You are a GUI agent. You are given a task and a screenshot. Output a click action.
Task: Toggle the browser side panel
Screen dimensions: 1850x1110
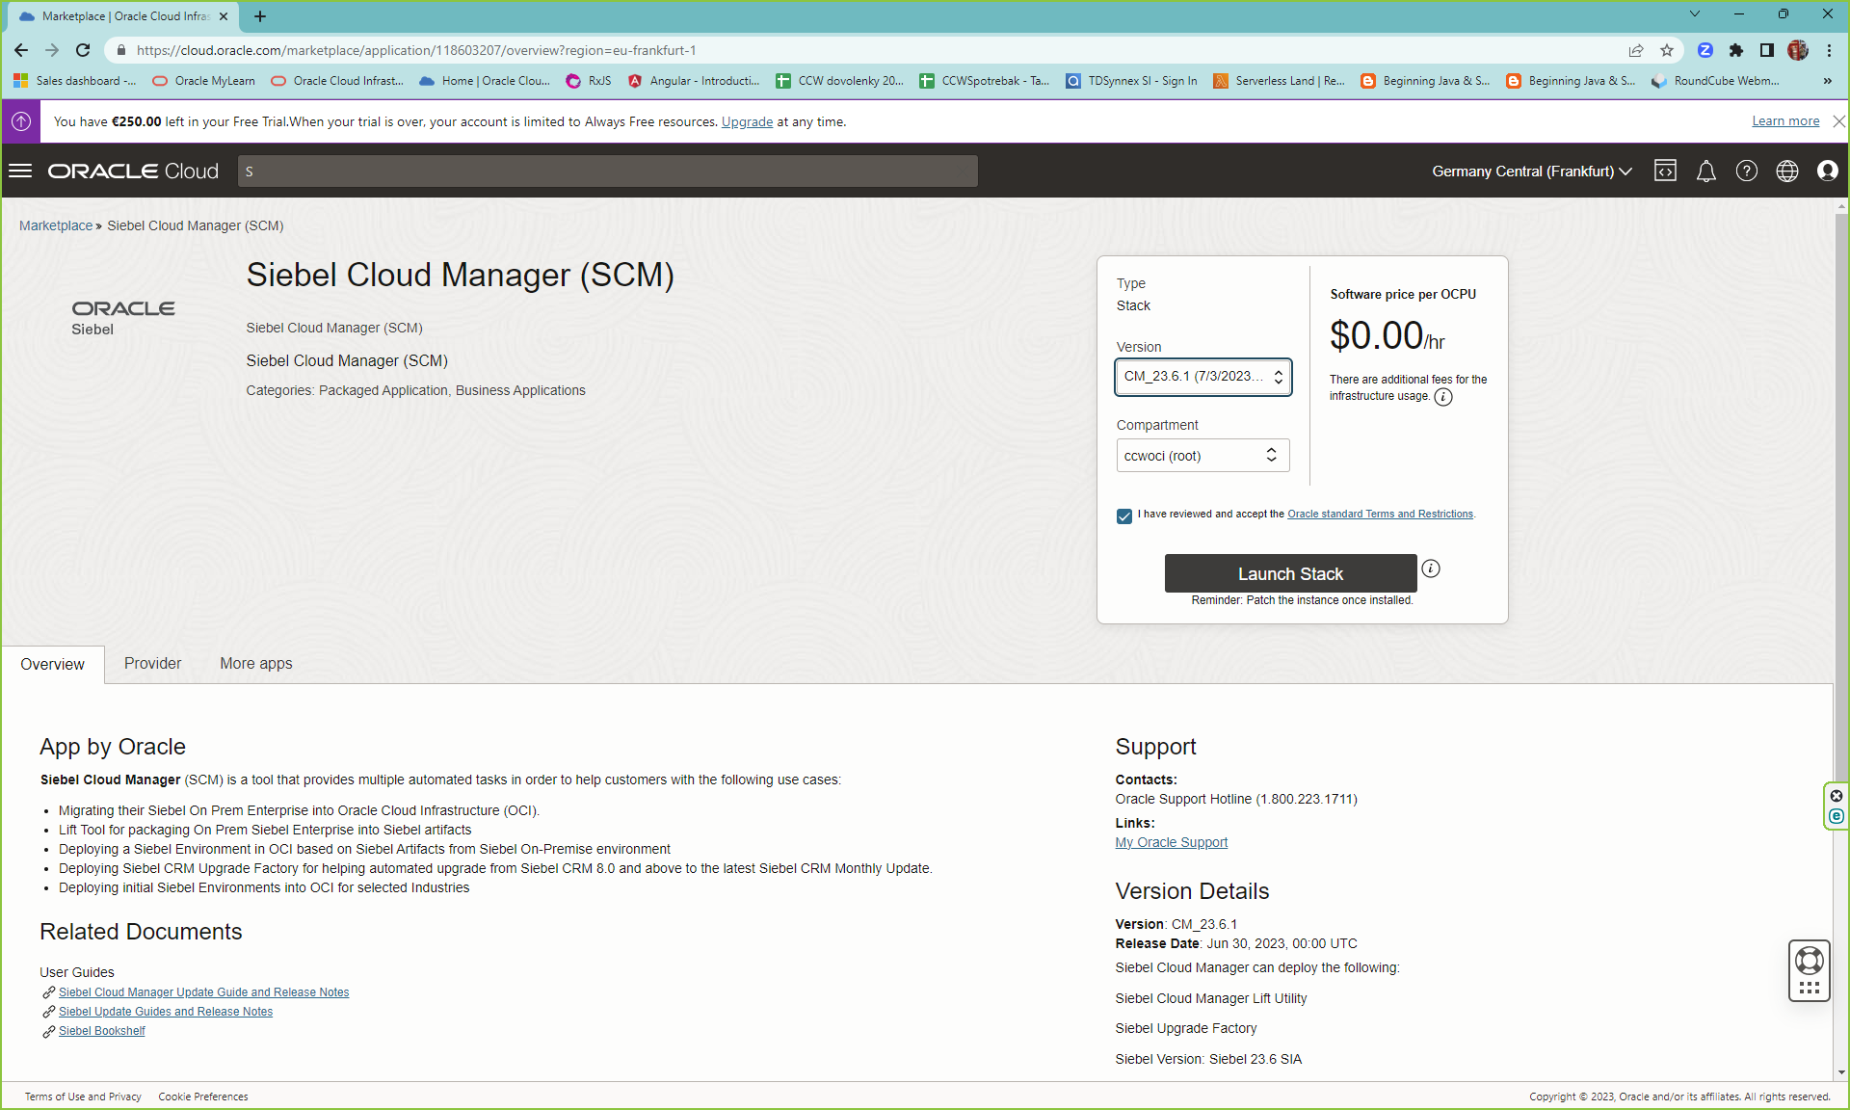pyautogui.click(x=1767, y=50)
